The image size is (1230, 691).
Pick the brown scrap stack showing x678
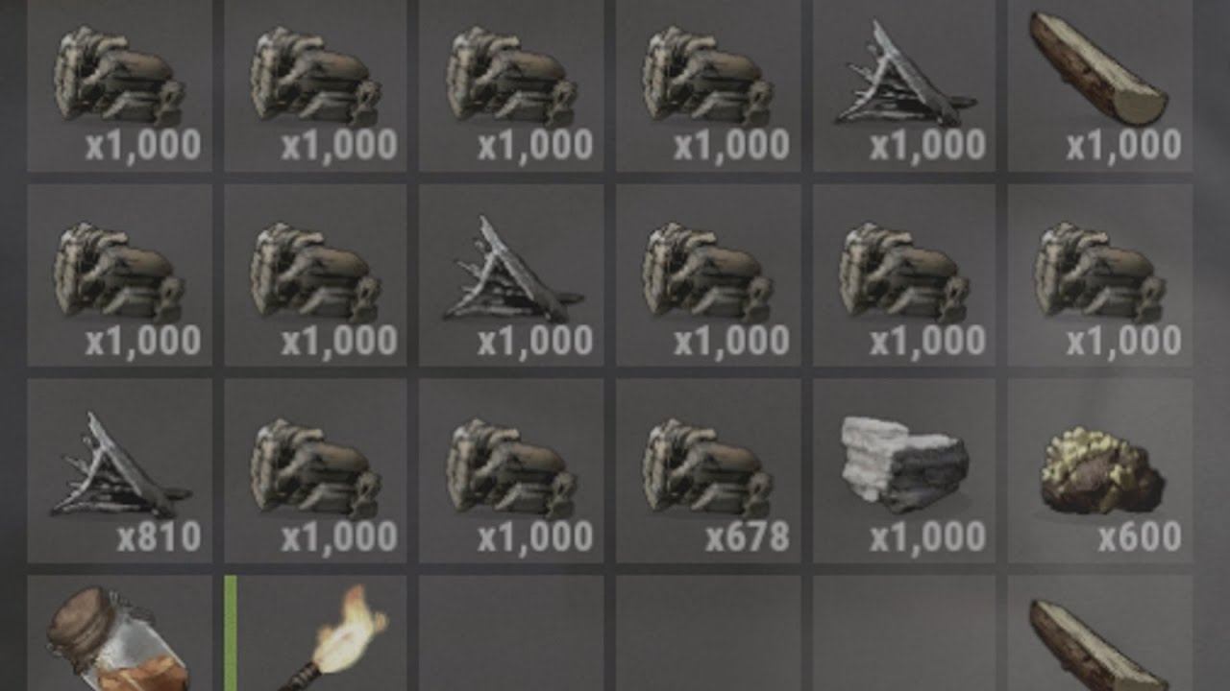coord(708,470)
